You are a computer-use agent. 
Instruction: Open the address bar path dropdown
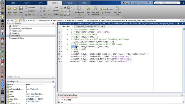click(180, 21)
